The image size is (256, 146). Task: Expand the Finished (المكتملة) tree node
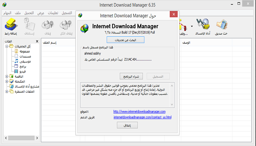7,81
